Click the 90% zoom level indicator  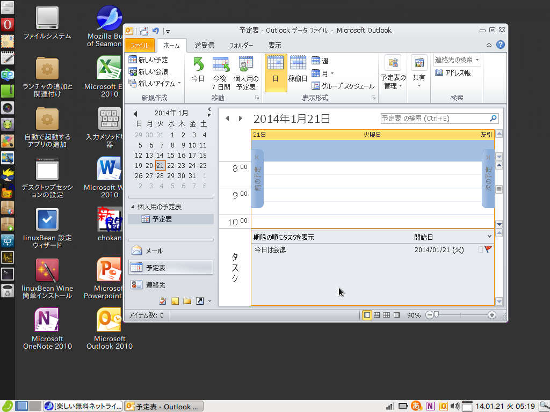414,315
